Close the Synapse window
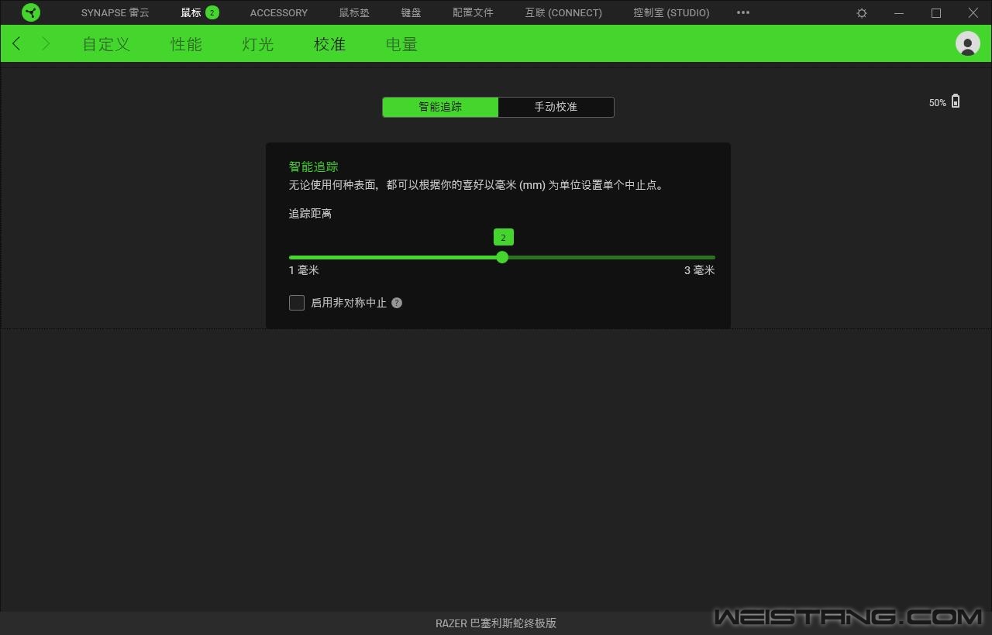992x635 pixels. 973,13
